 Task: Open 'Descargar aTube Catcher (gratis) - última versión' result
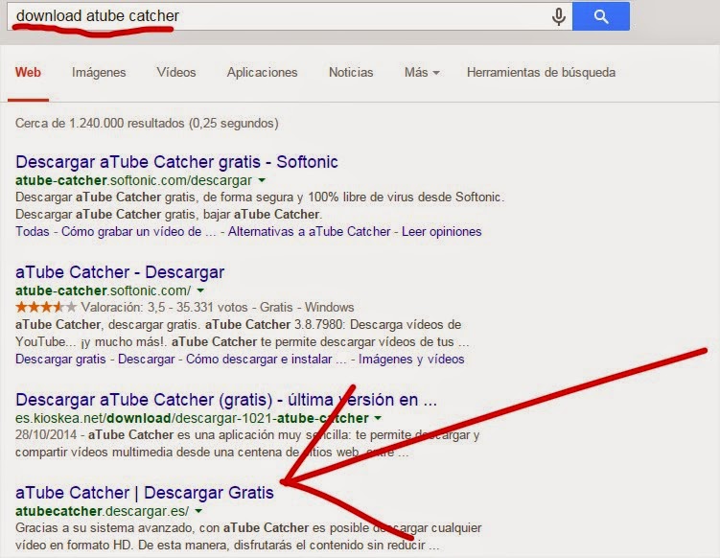click(x=226, y=400)
